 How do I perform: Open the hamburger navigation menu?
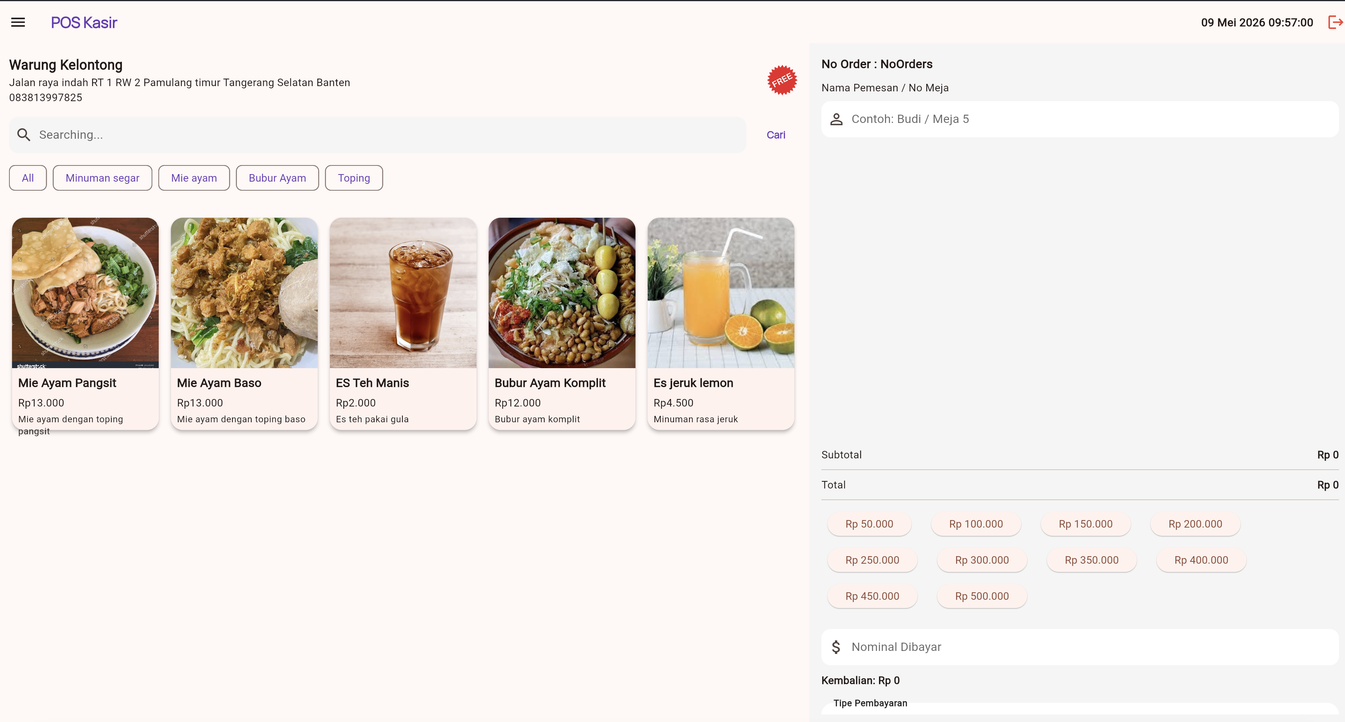coord(18,23)
